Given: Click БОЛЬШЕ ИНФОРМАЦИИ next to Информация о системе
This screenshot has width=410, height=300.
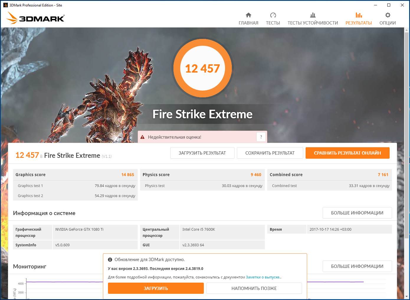Looking at the screenshot, I should point(357,213).
